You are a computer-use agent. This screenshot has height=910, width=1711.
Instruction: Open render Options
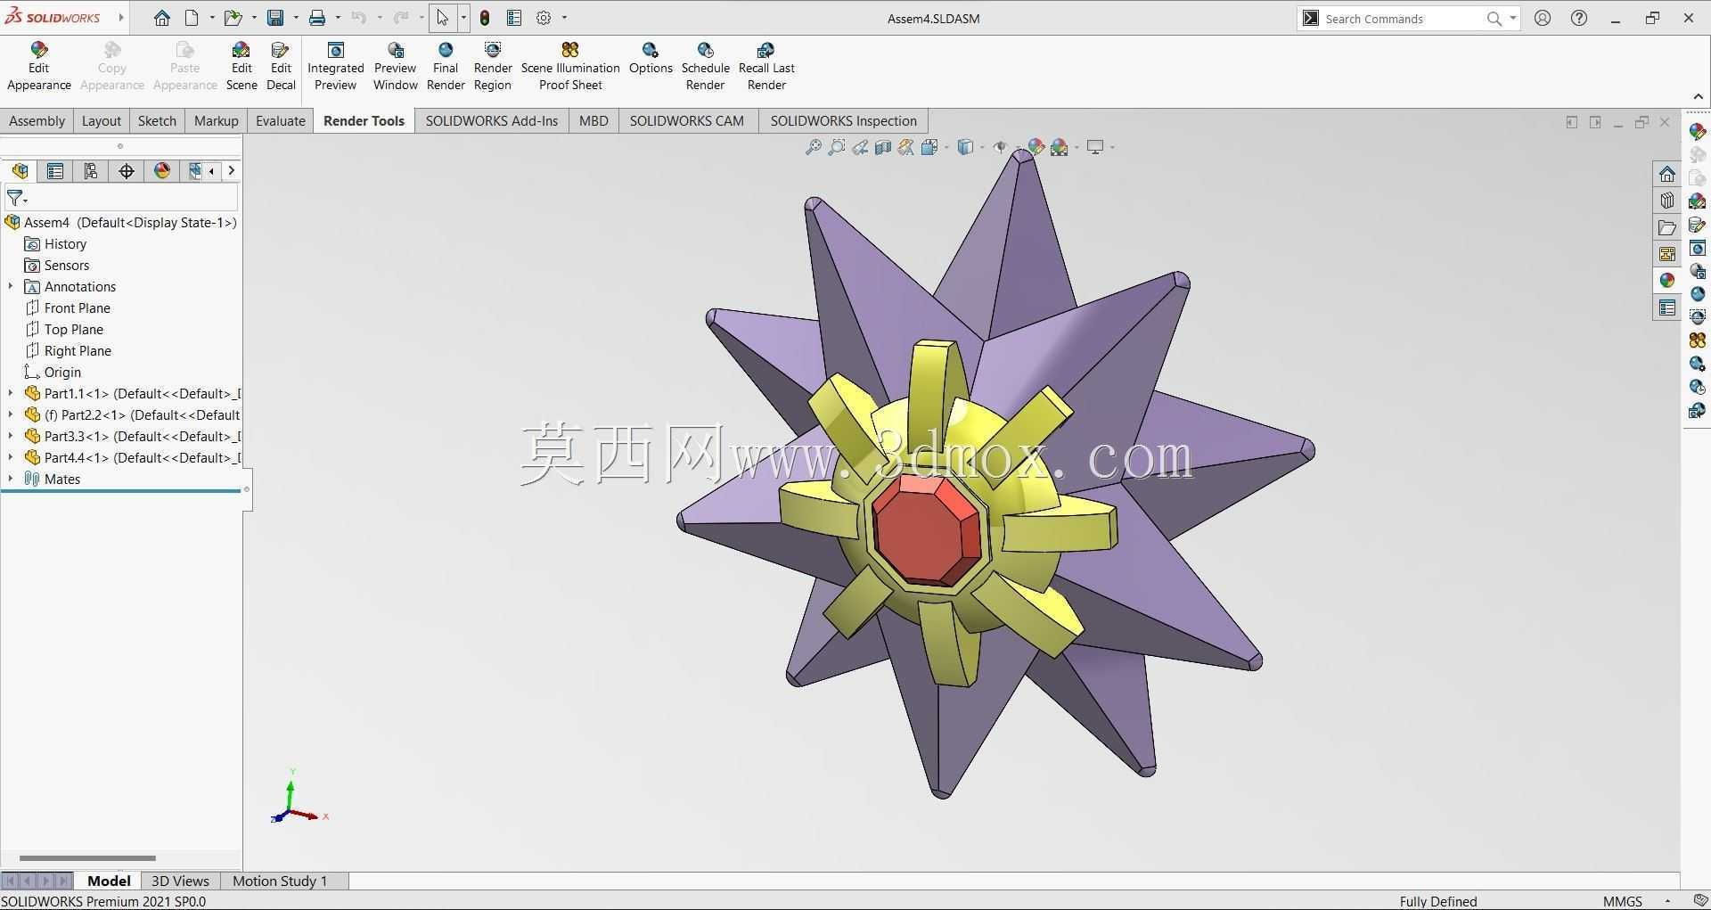click(x=651, y=59)
